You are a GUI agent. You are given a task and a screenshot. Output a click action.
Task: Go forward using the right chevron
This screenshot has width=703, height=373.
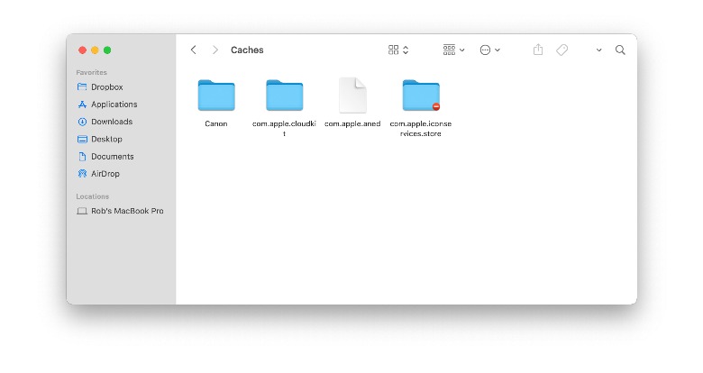(x=215, y=50)
